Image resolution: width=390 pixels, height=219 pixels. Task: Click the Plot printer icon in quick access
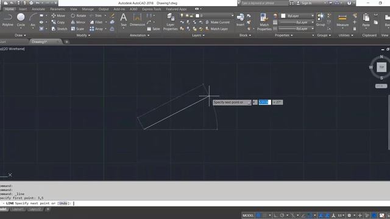[31, 3]
